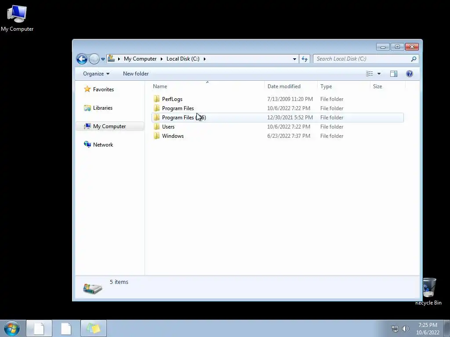Select My Computer in address breadcrumb
Image resolution: width=450 pixels, height=337 pixels.
click(x=140, y=59)
